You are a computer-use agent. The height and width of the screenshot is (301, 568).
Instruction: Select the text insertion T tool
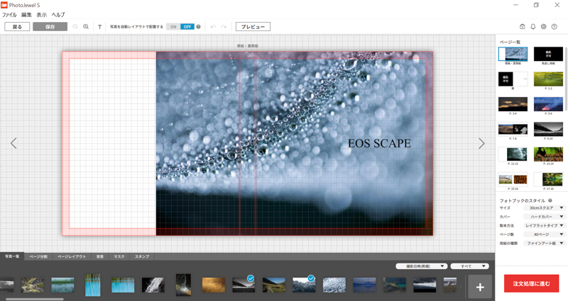[x=99, y=27]
